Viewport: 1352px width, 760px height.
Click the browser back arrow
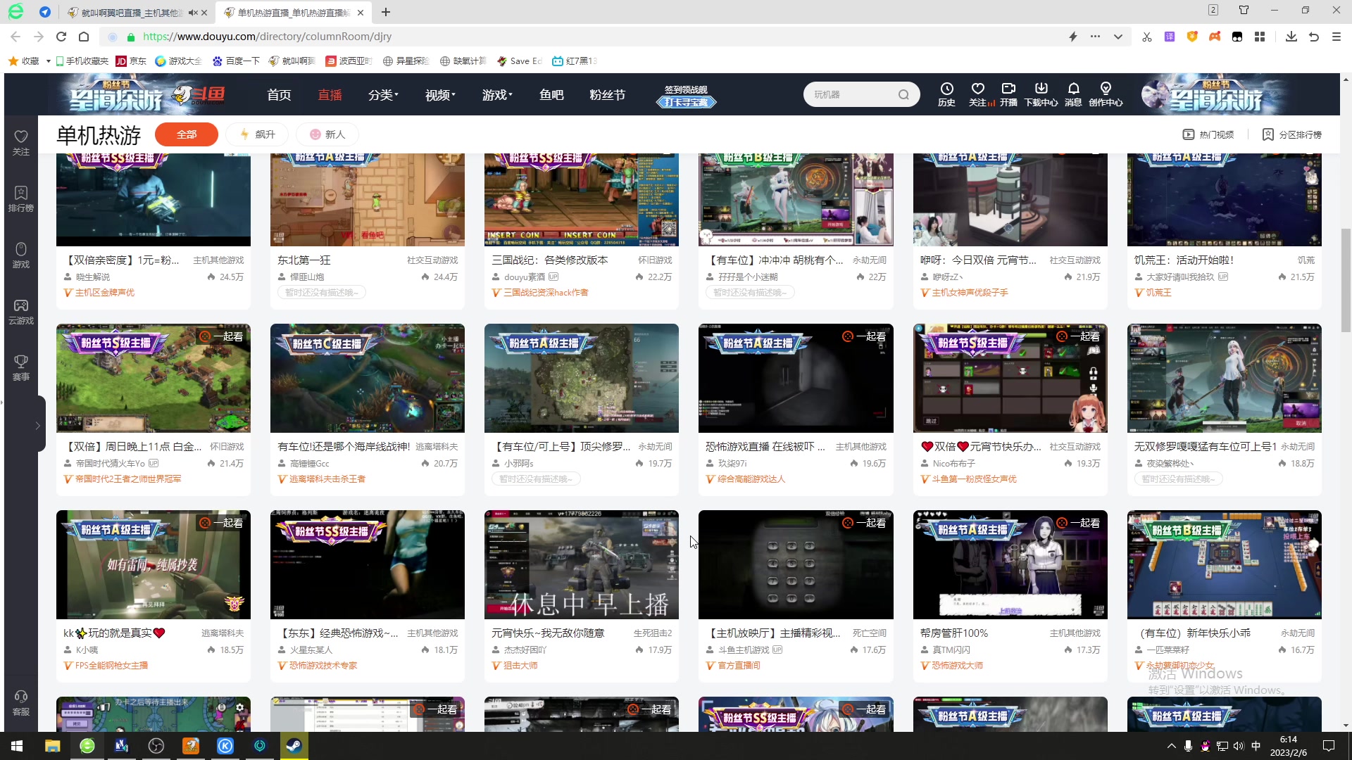coord(15,37)
